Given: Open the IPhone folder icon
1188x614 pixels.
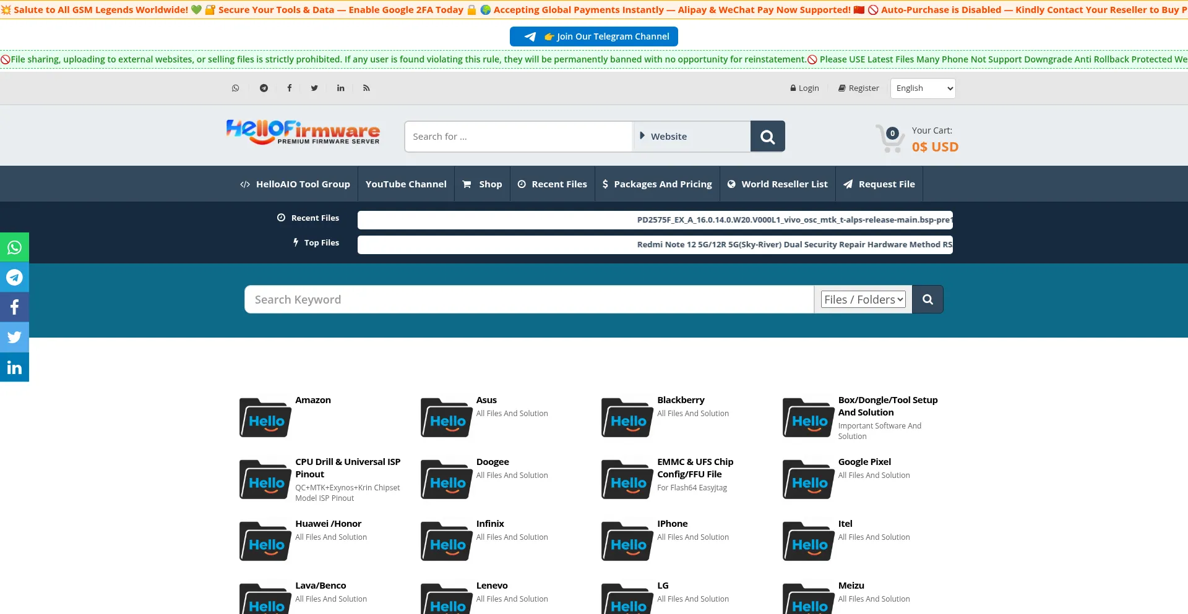Looking at the screenshot, I should pos(627,541).
